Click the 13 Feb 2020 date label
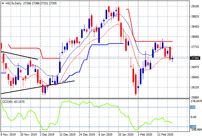 click(x=165, y=135)
